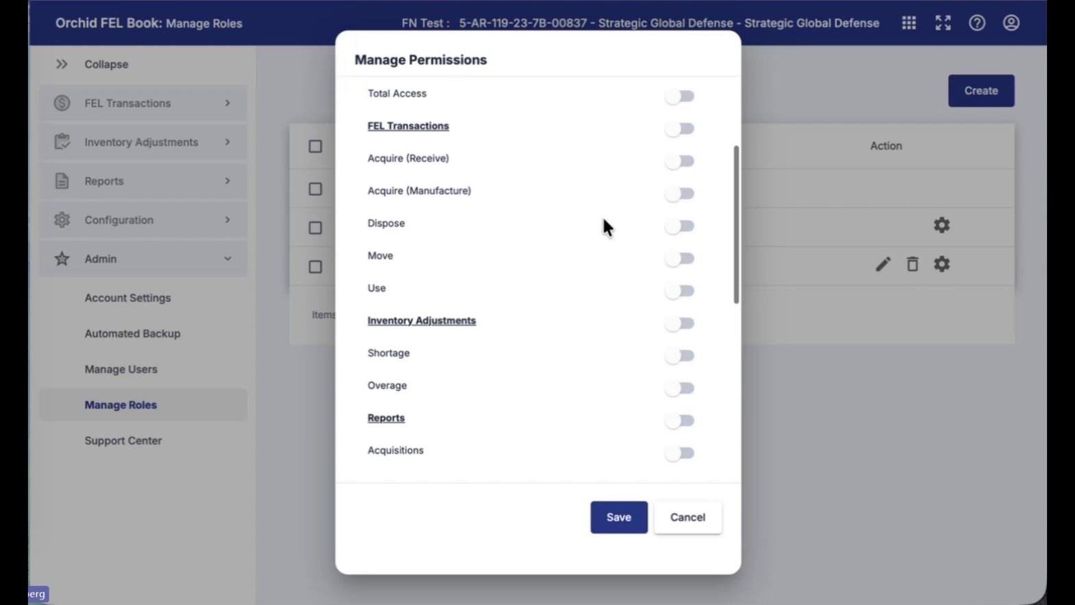Expand Reports sidebar chevron
The image size is (1075, 605).
point(228,181)
